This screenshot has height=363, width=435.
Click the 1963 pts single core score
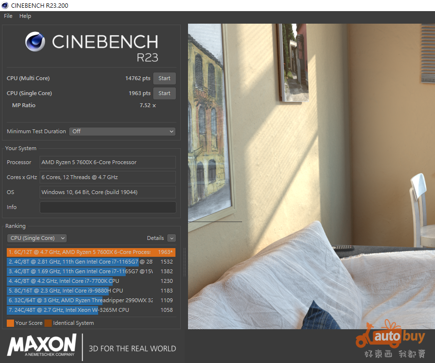139,93
